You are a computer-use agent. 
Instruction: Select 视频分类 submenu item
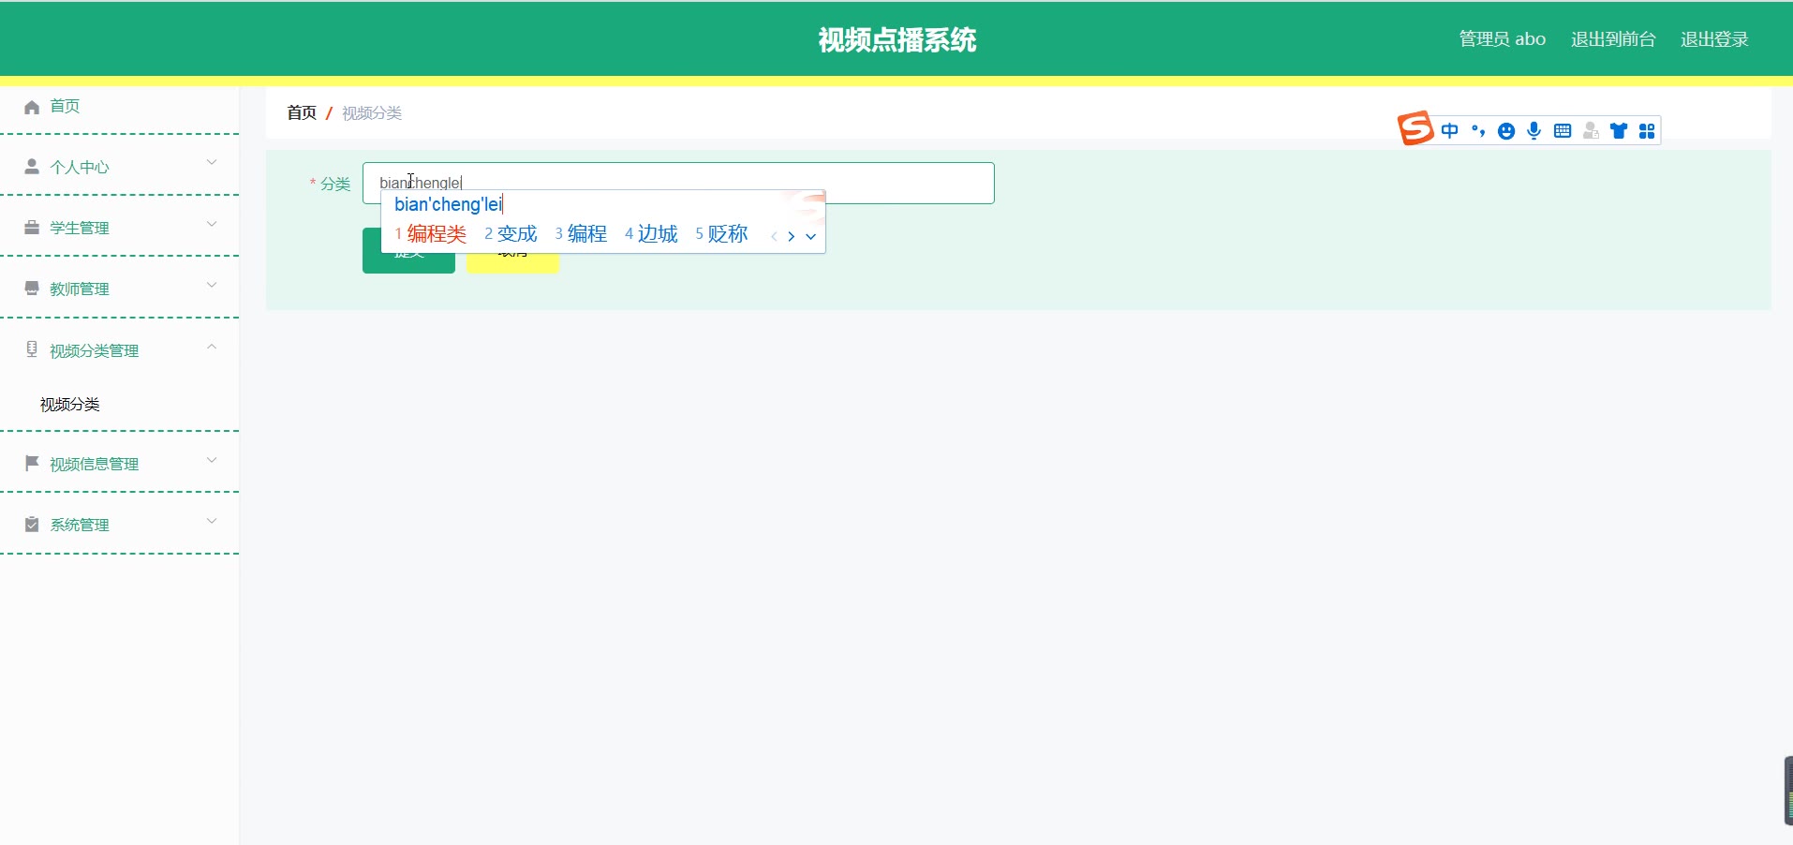pos(70,405)
